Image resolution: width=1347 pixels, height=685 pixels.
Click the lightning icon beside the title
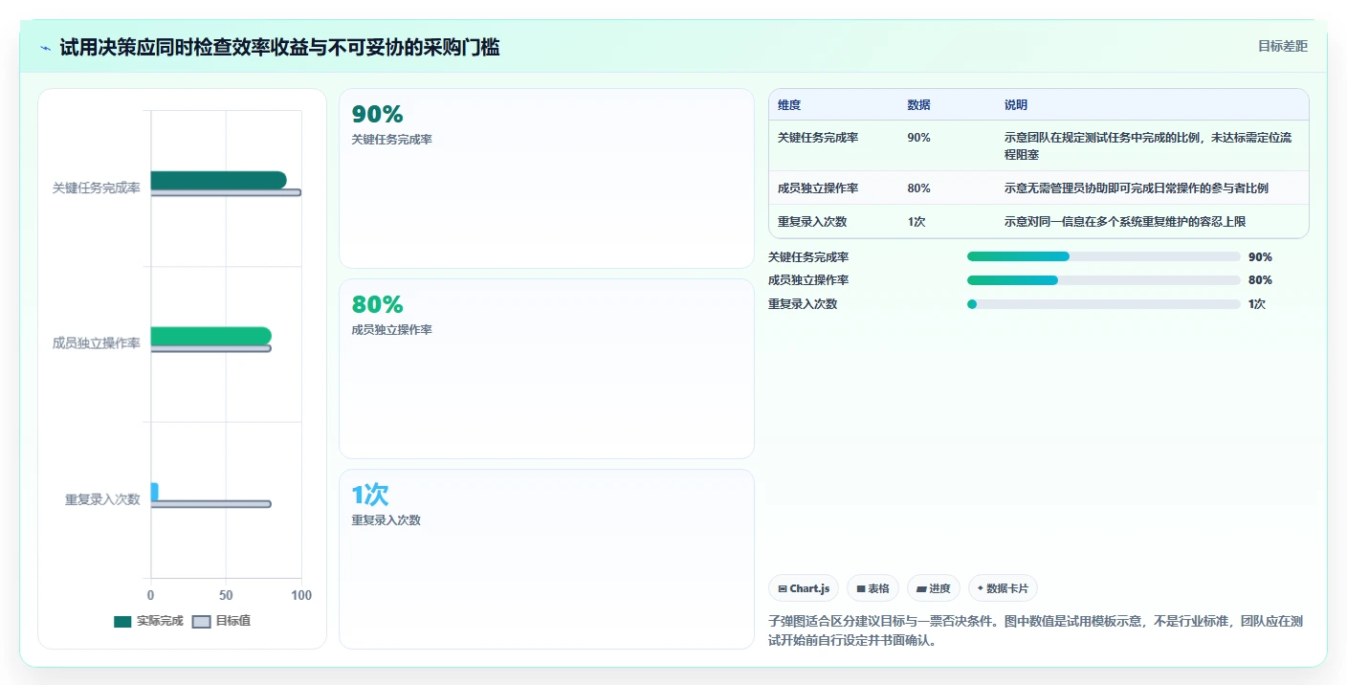[x=46, y=48]
